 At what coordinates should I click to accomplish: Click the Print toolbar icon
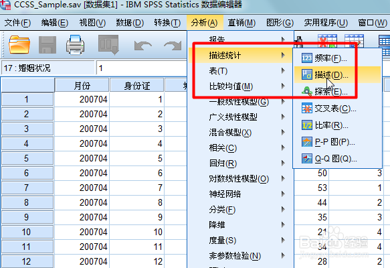[75, 45]
